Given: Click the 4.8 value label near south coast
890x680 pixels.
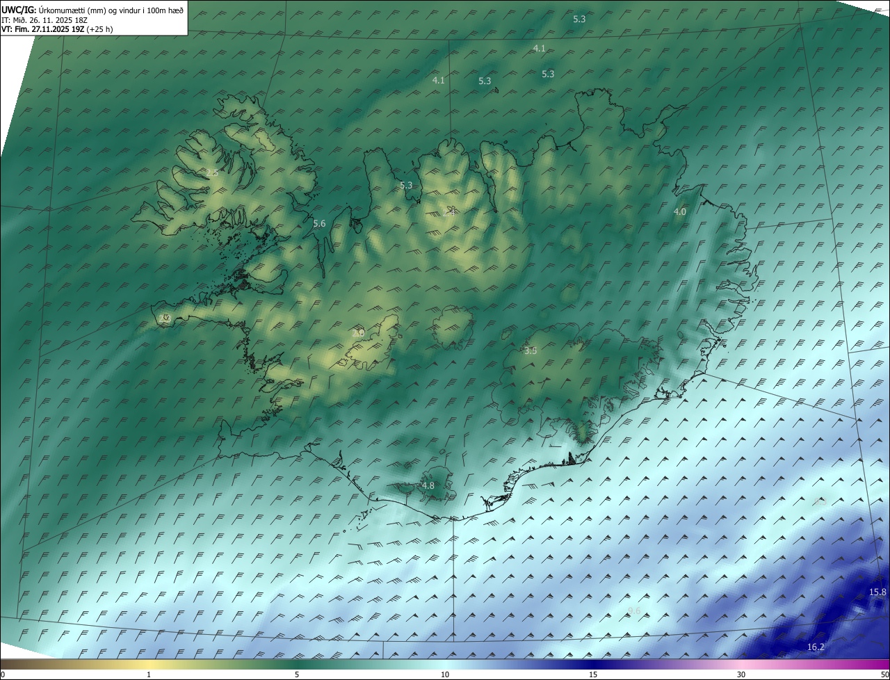Looking at the screenshot, I should coord(428,486).
